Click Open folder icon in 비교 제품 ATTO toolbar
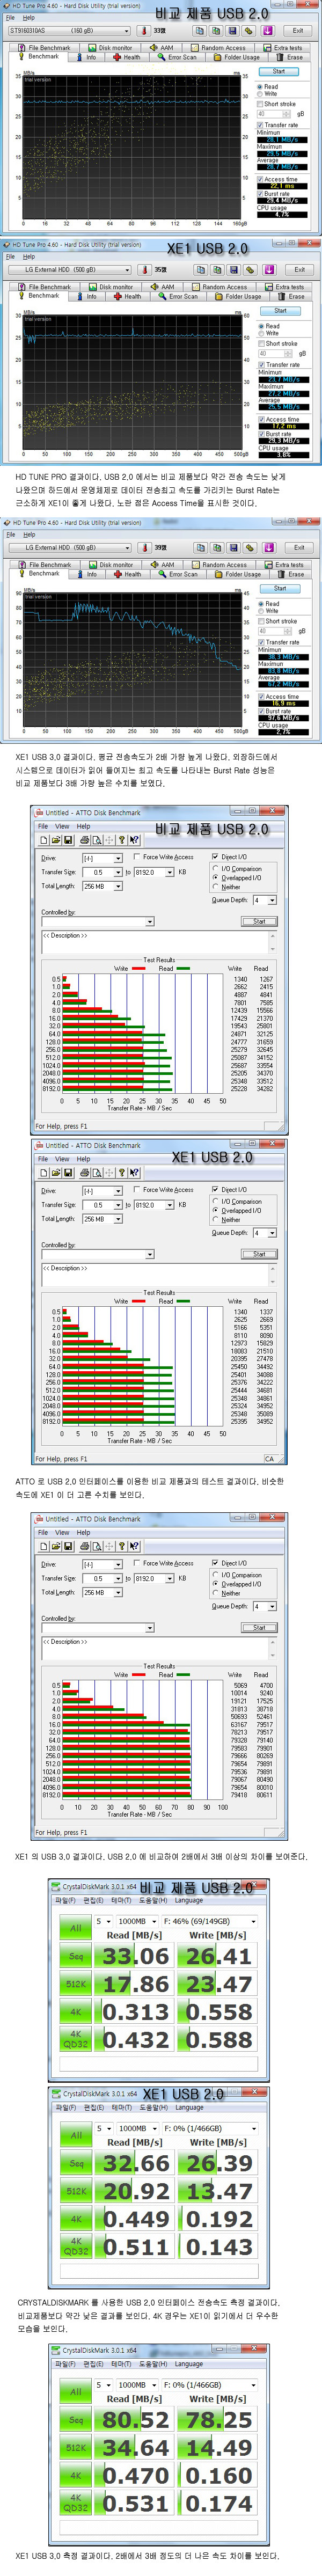The image size is (322, 2576). click(x=56, y=839)
